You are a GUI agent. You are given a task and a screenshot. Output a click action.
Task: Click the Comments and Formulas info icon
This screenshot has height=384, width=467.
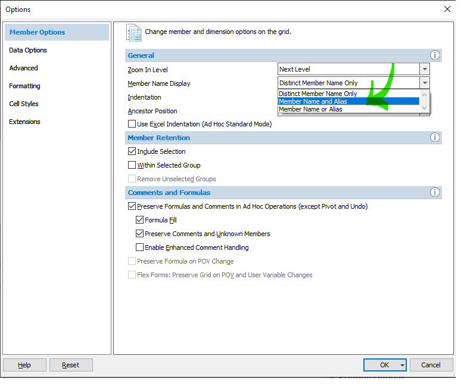[x=435, y=192]
